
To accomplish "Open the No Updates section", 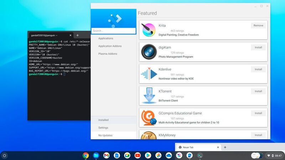I will 114,135.
